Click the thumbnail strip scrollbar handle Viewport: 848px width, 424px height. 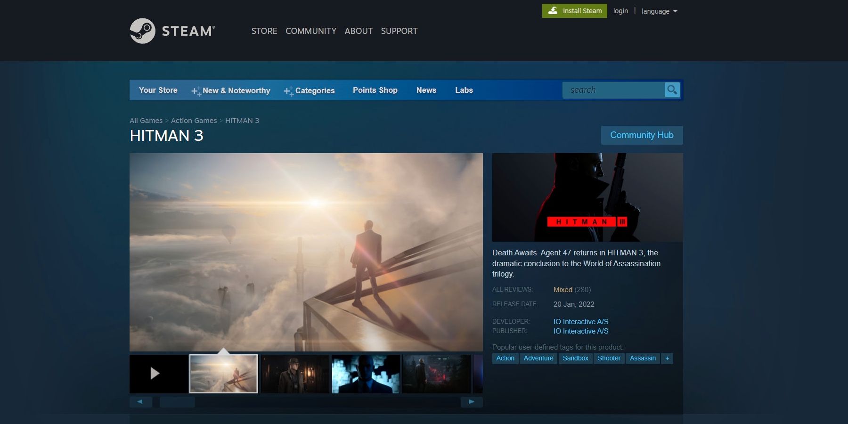point(177,402)
